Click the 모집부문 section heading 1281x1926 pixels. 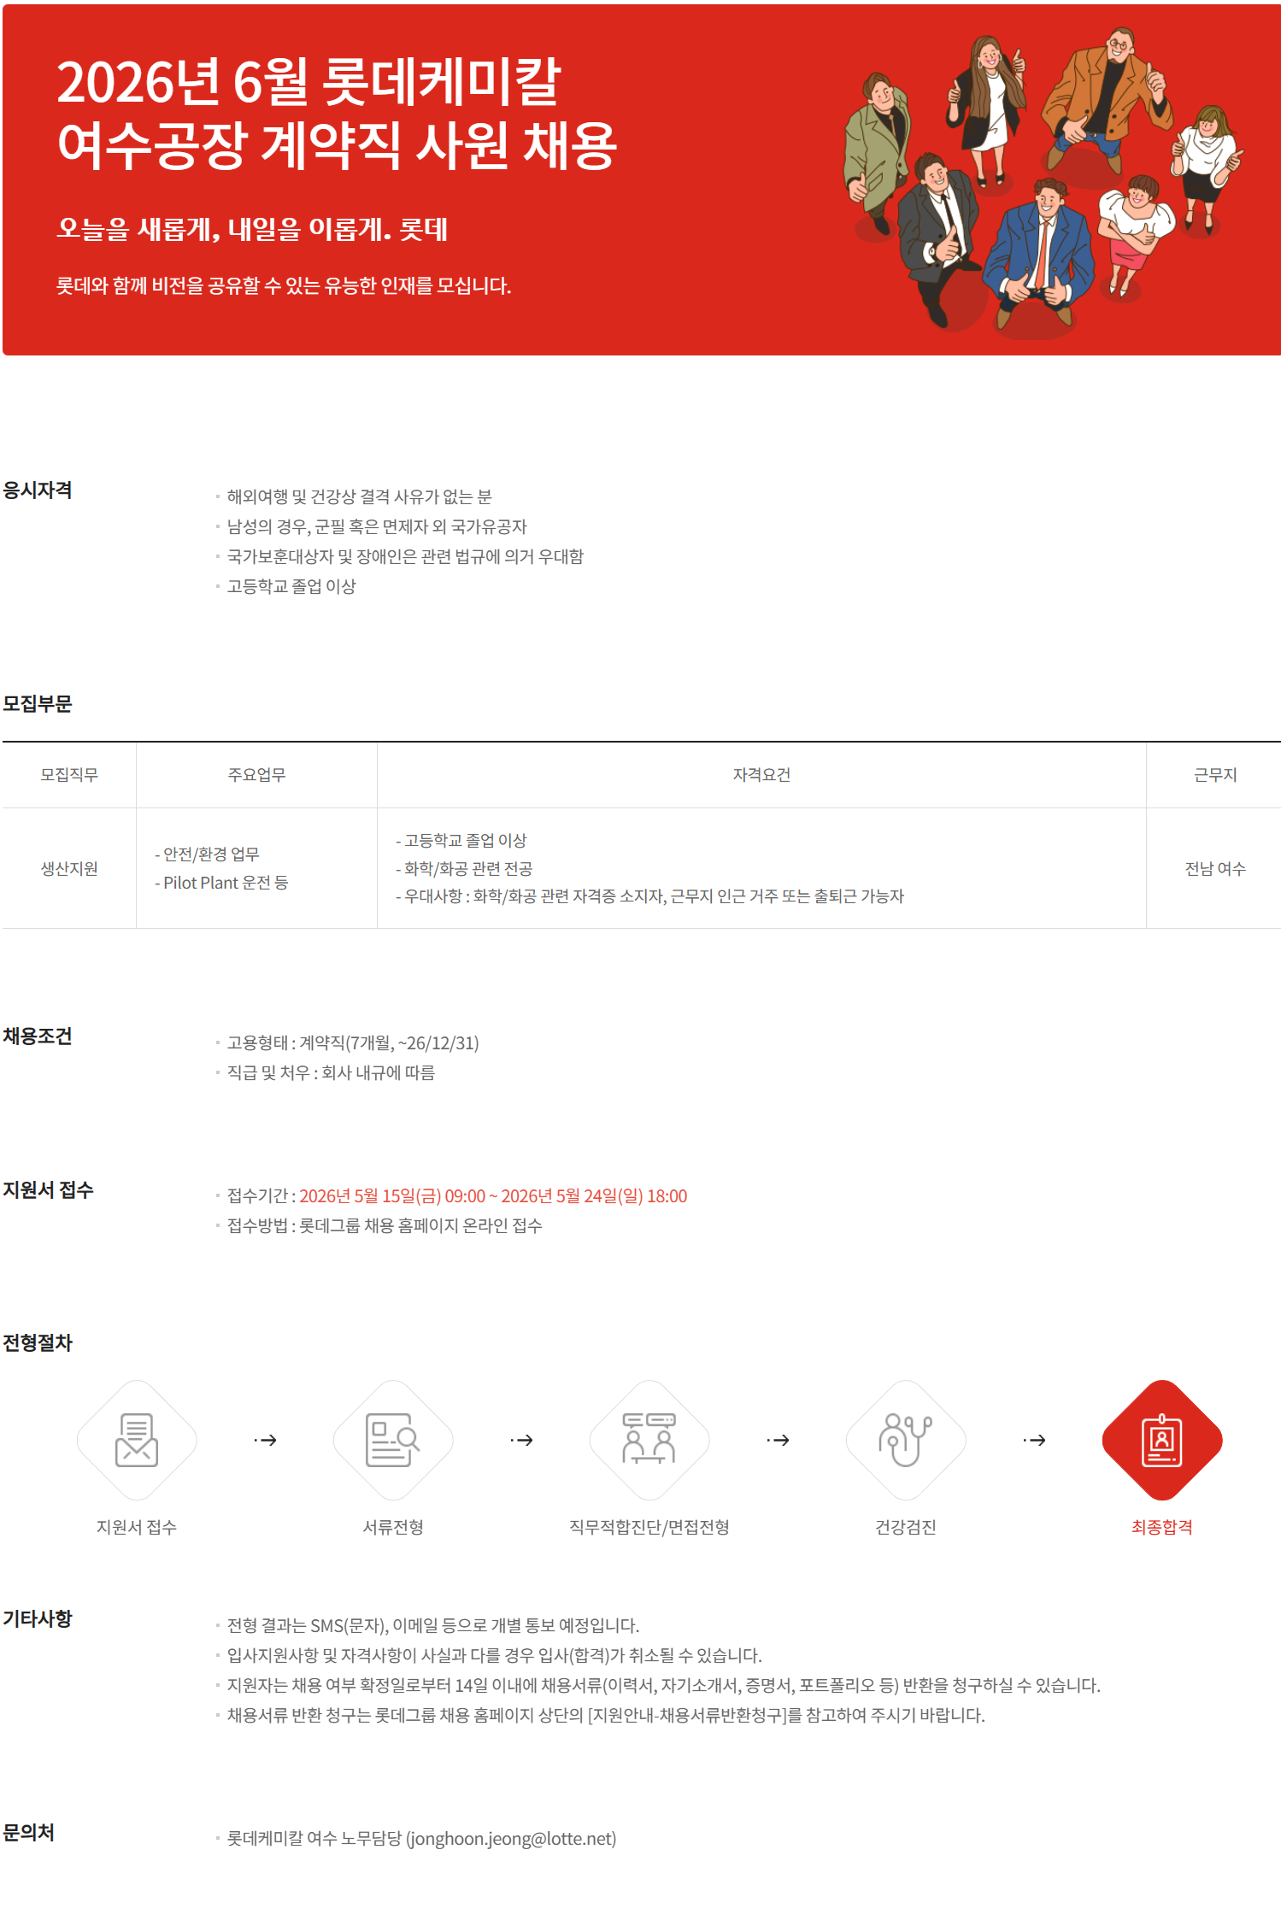[x=38, y=704]
